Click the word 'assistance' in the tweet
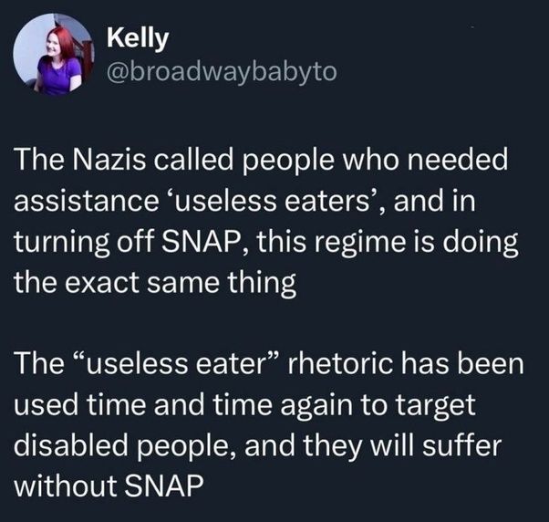549x522 pixels. click(87, 202)
